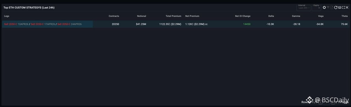Go to the previous page arrow
The width and height of the screenshot is (351, 107).
(x=321, y=102)
